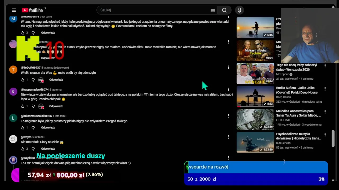This screenshot has width=339, height=190.
Task: Reply to @ToDoR66937's comment
Action: [x=56, y=80]
